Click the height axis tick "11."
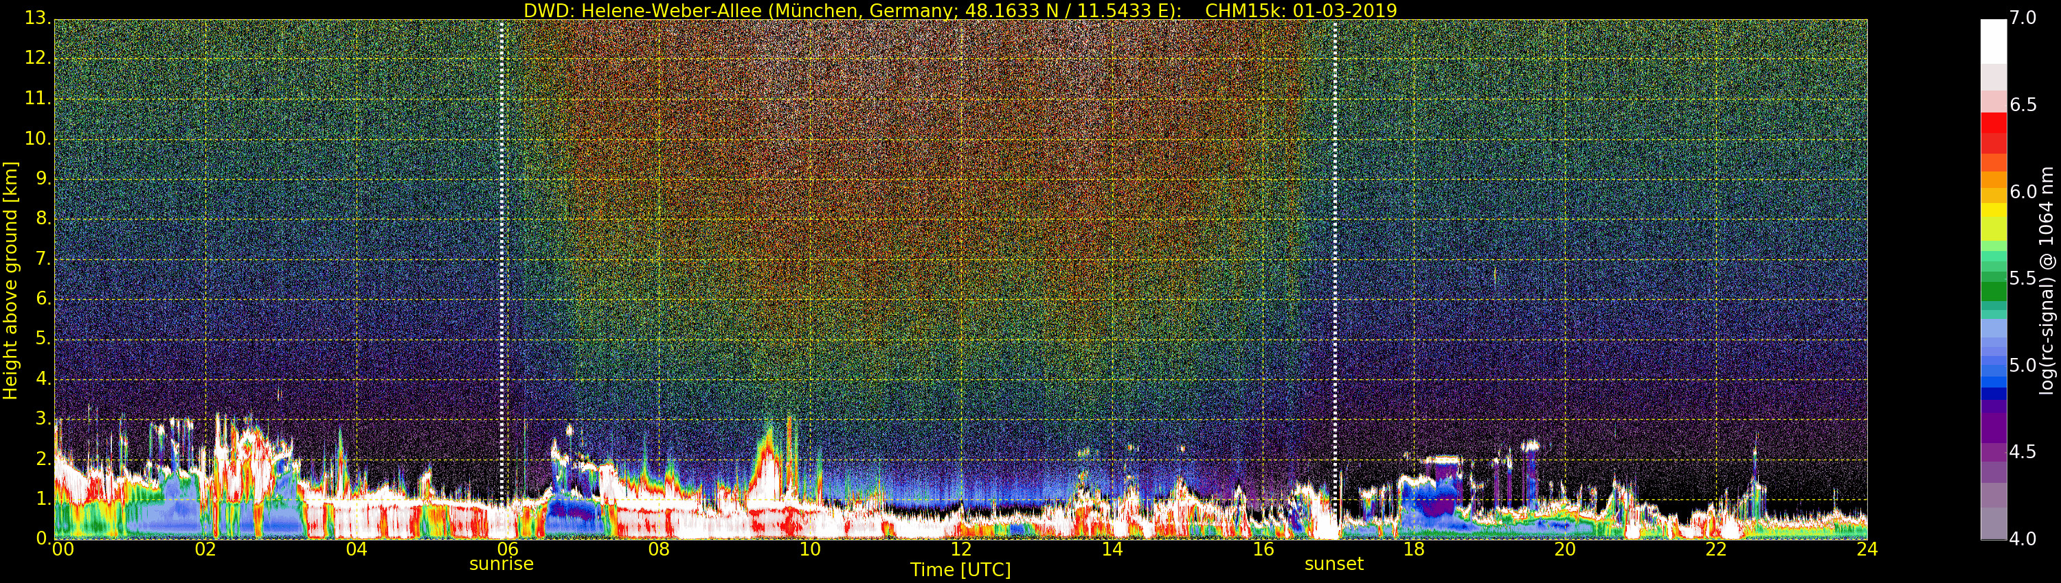This screenshot has width=2061, height=583. (x=37, y=98)
